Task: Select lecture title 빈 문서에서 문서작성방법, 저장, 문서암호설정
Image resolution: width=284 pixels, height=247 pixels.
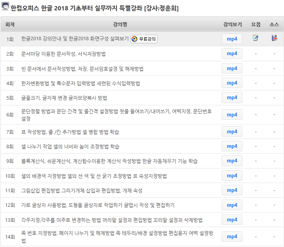Action: tap(69, 69)
